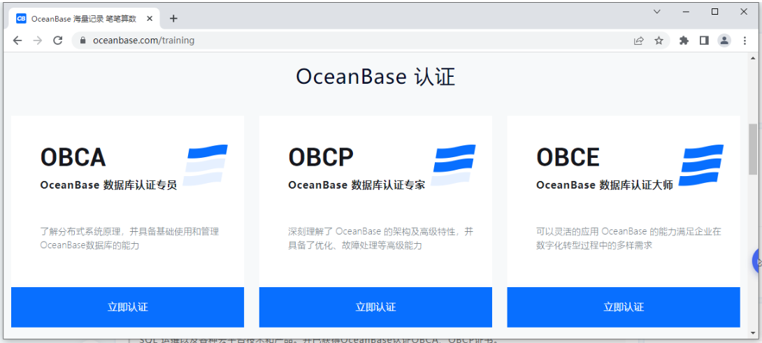The width and height of the screenshot is (762, 343).
Task: Click the OBCE stripes logo
Action: click(701, 165)
